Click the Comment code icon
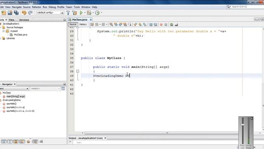 point(172,25)
